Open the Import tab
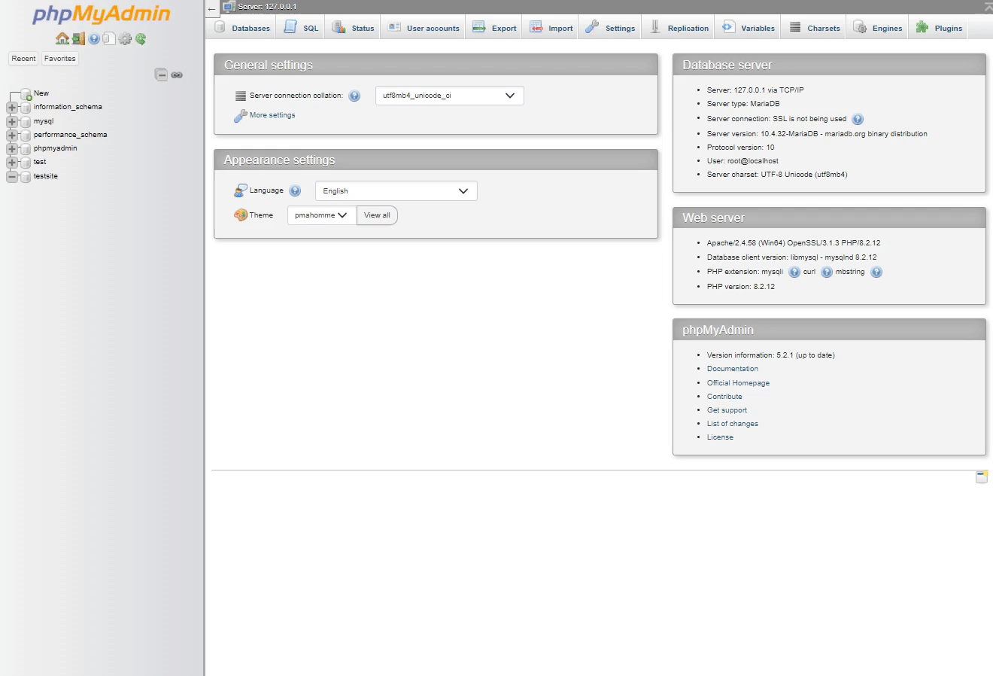 551,28
